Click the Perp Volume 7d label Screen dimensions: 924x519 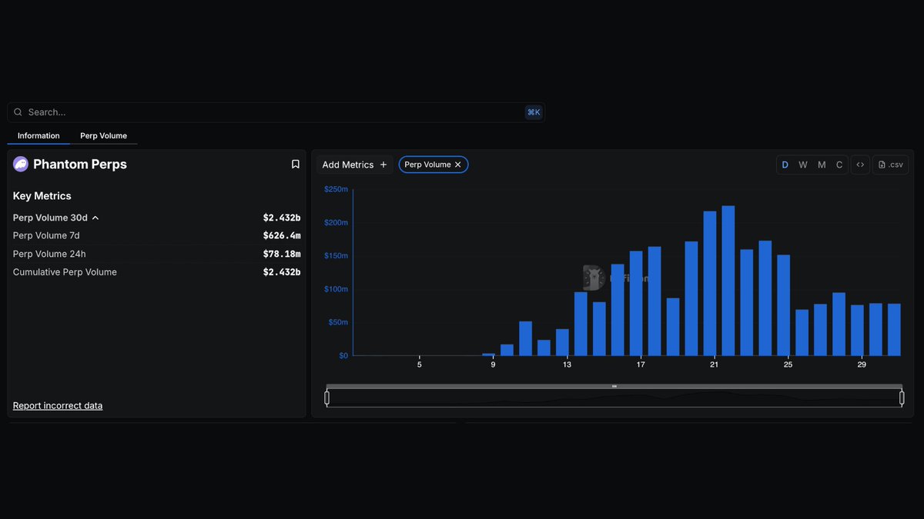click(46, 235)
